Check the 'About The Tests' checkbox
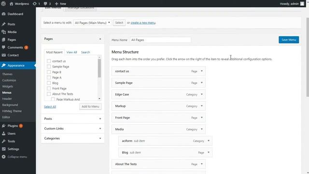Viewport: 309px width, 174px height. (x=49, y=94)
